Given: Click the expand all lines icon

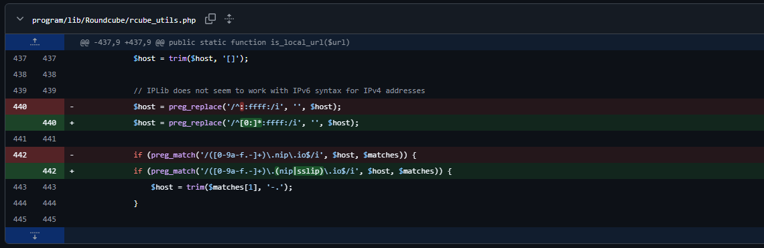Looking at the screenshot, I should pyautogui.click(x=229, y=19).
